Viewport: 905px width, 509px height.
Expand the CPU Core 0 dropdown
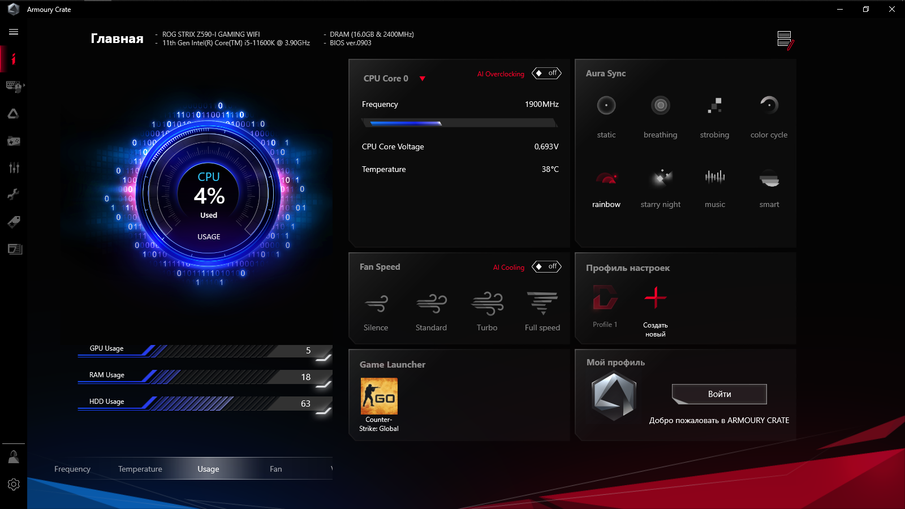pos(423,79)
